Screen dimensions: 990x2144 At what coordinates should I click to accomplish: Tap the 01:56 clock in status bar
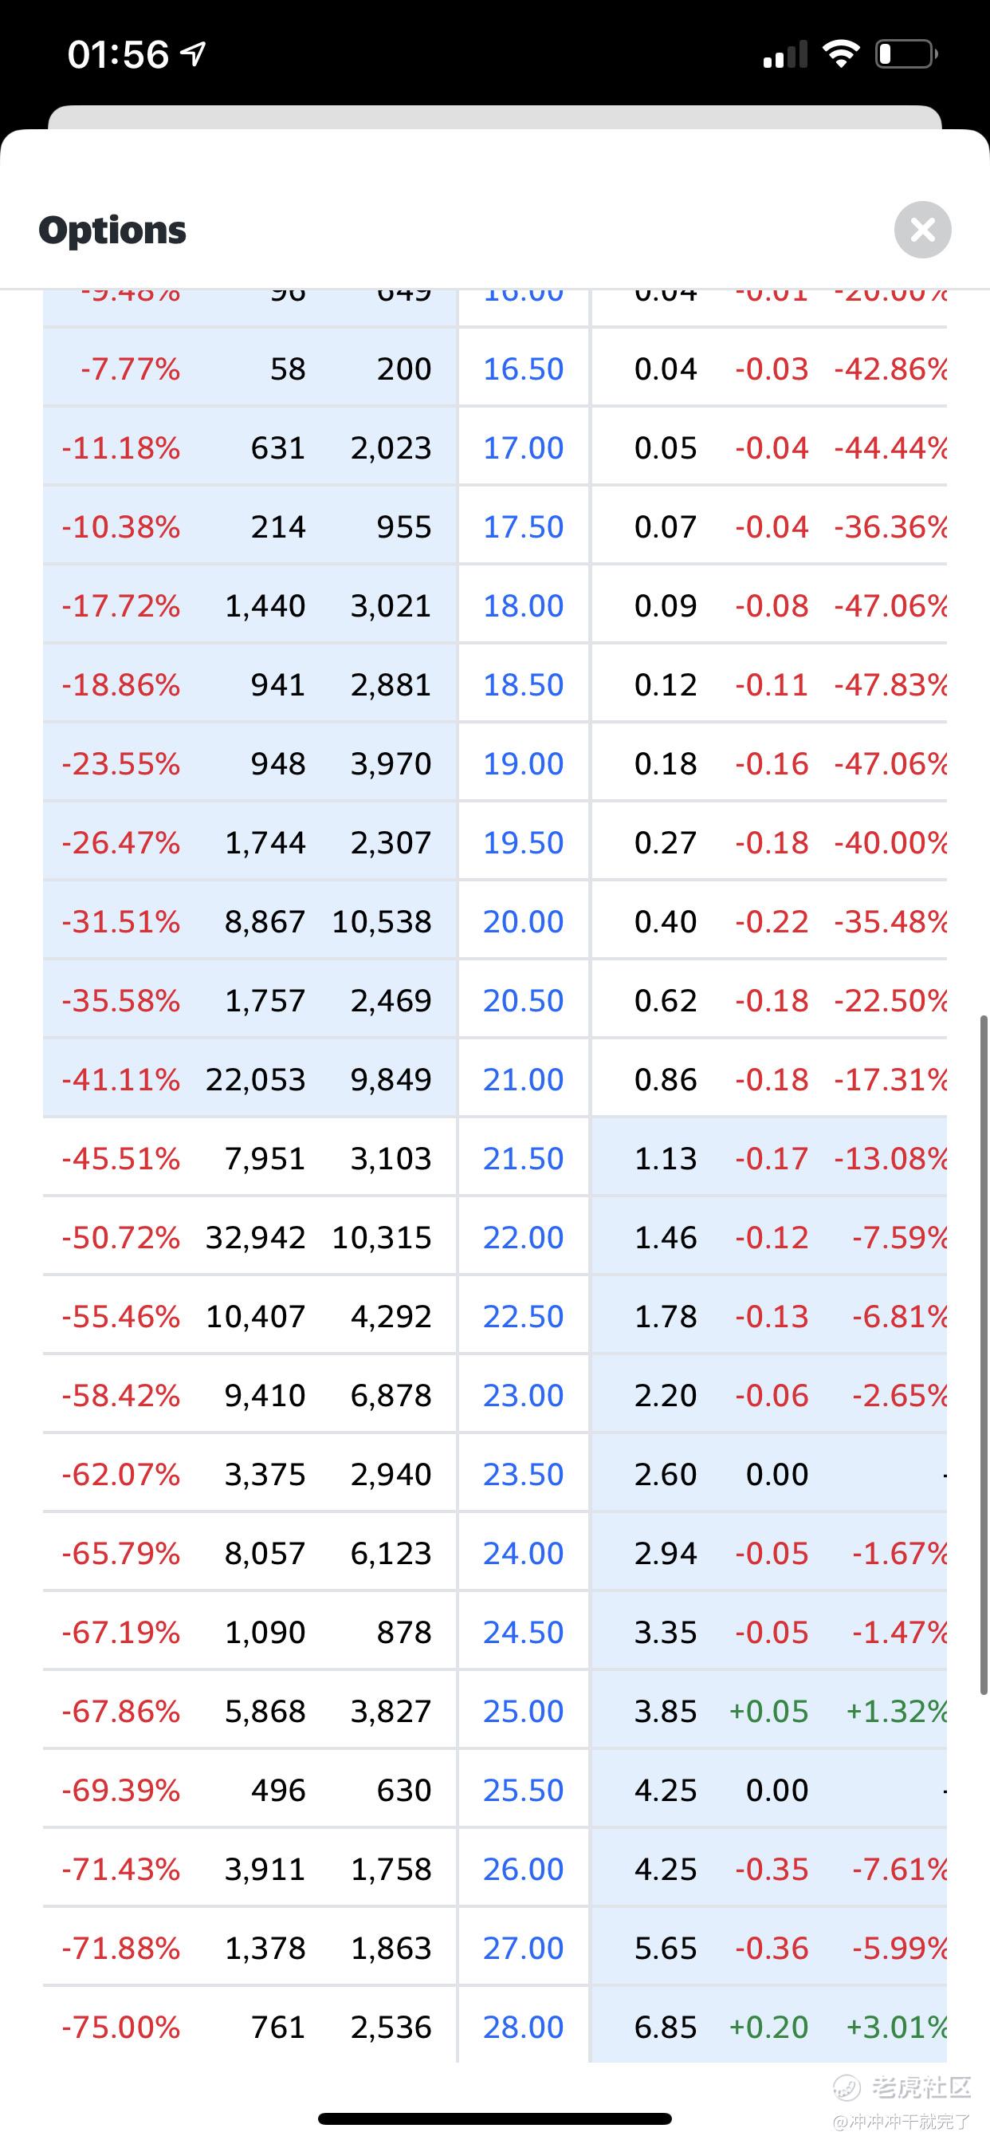[118, 55]
